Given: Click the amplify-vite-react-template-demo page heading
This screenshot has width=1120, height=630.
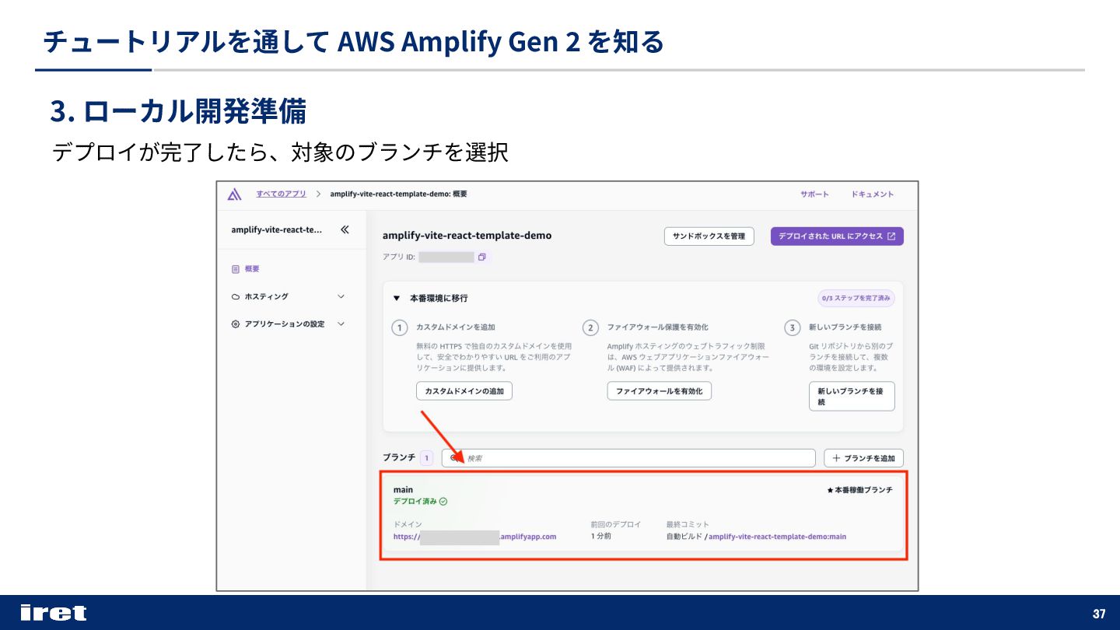Looking at the screenshot, I should 467,236.
